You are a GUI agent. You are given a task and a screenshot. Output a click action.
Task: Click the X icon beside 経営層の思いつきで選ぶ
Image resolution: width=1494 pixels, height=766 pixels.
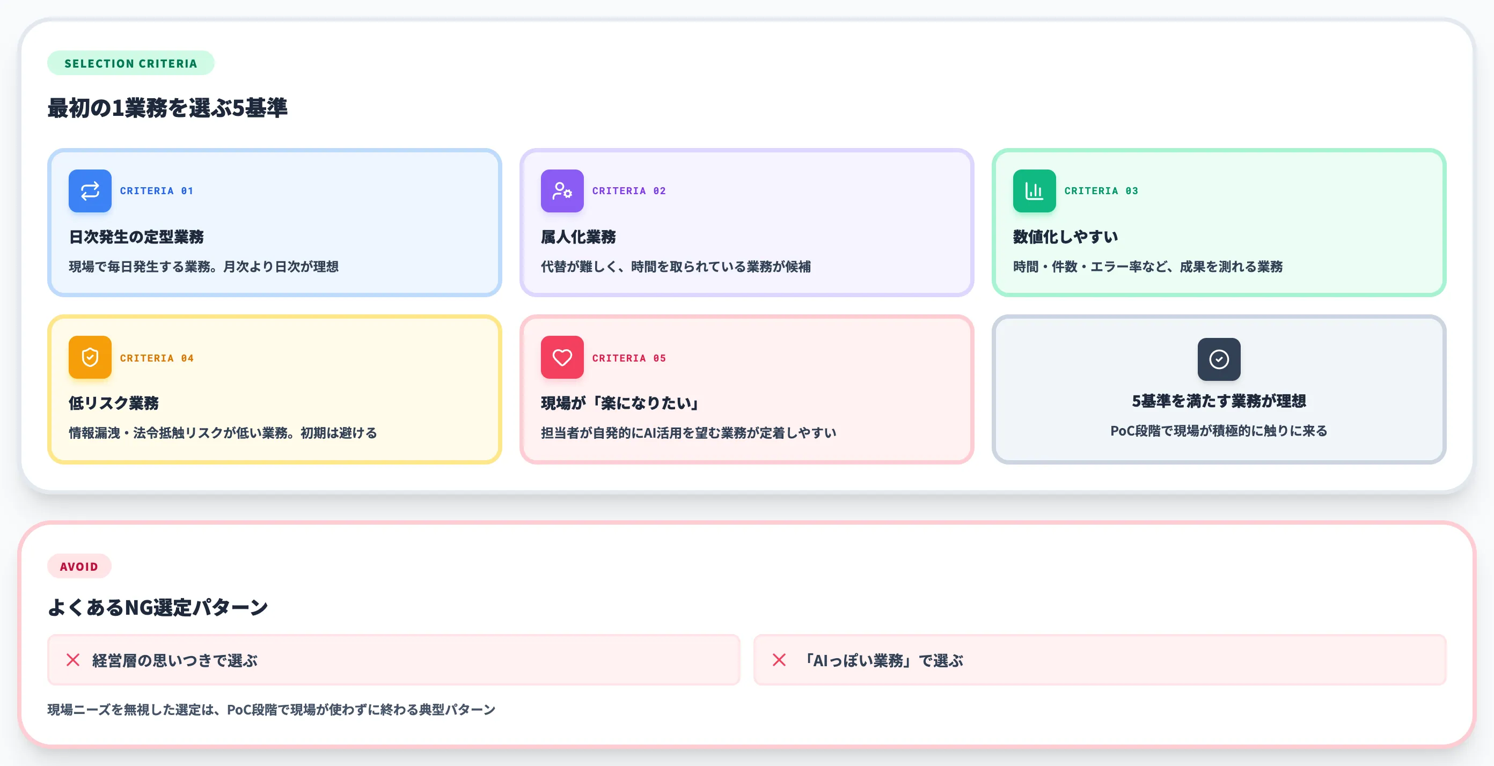tap(73, 660)
